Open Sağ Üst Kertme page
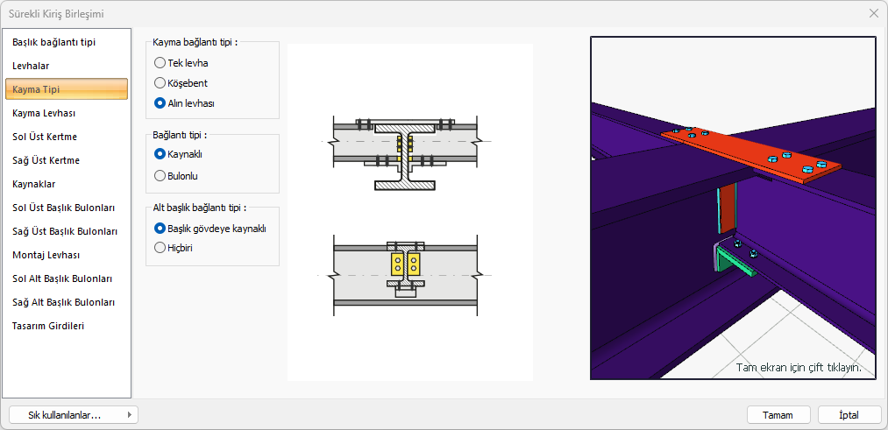This screenshot has height=430, width=888. point(67,160)
